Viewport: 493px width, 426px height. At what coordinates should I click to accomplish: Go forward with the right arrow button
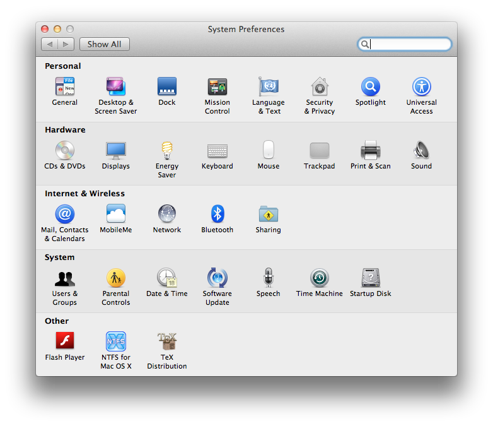[66, 44]
